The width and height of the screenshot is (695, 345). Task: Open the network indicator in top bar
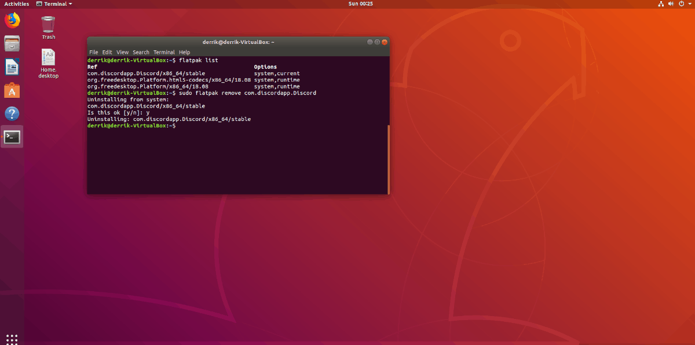click(661, 3)
